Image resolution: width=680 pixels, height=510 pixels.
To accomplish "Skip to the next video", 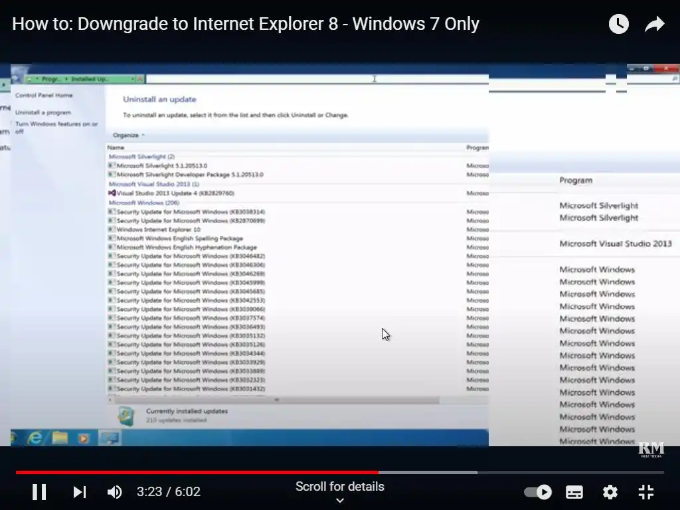I will (80, 492).
